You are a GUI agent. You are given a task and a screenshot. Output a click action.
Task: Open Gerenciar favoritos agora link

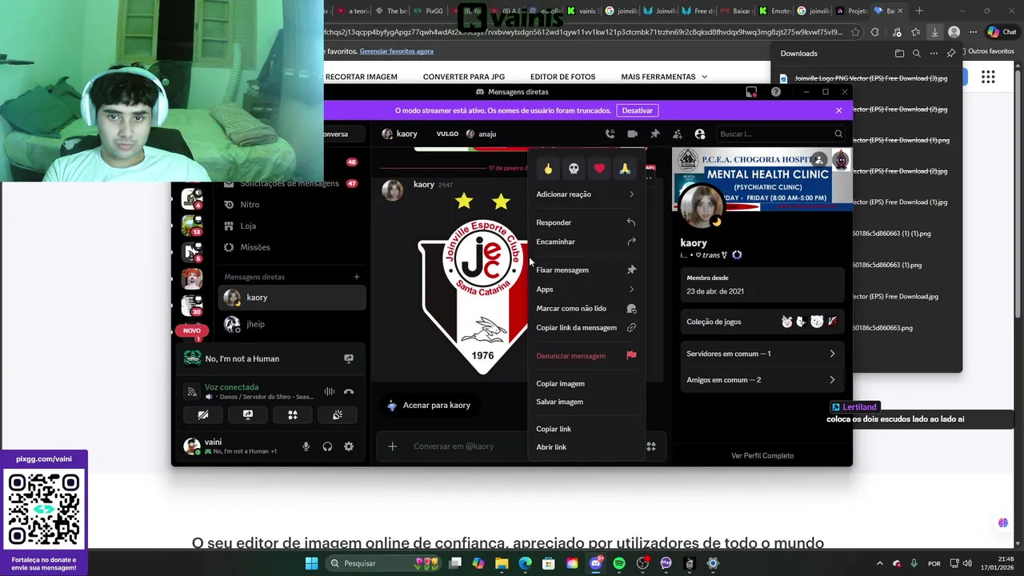pos(396,51)
